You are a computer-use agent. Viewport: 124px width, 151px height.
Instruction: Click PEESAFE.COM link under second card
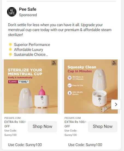tap(73, 118)
